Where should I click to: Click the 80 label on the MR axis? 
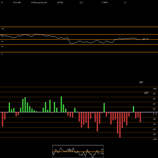[x=154, y=94]
